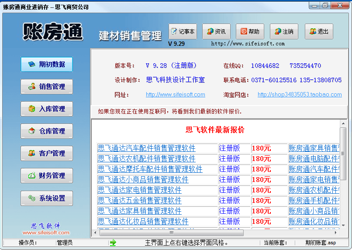Click the person icon on 销售管理
The height and width of the screenshot is (250, 352).
click(31, 86)
